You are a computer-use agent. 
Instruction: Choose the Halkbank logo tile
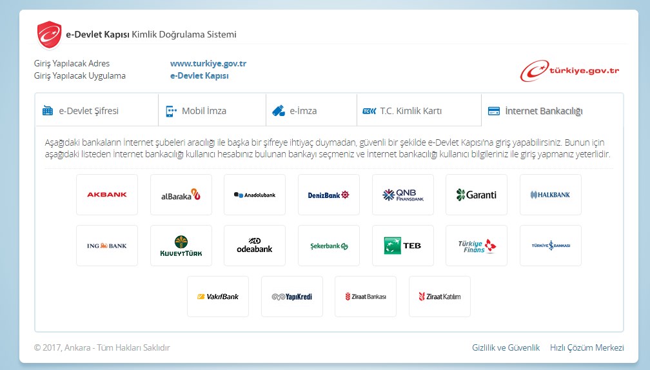point(551,195)
